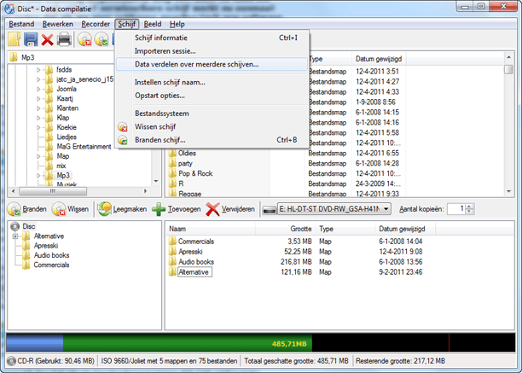Image resolution: width=522 pixels, height=373 pixels.
Task: Close the open Schijf menu
Action: [126, 24]
